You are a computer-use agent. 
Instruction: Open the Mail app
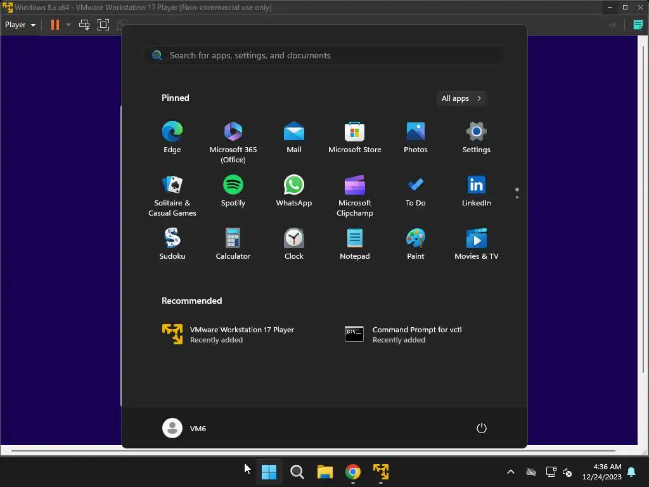point(294,137)
